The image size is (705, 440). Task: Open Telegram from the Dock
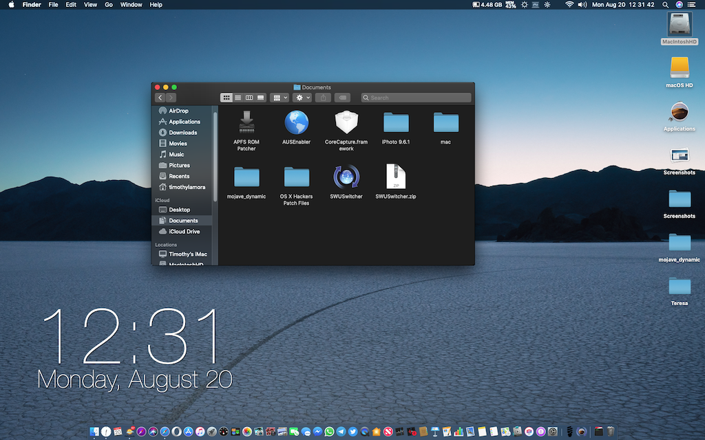click(341, 432)
